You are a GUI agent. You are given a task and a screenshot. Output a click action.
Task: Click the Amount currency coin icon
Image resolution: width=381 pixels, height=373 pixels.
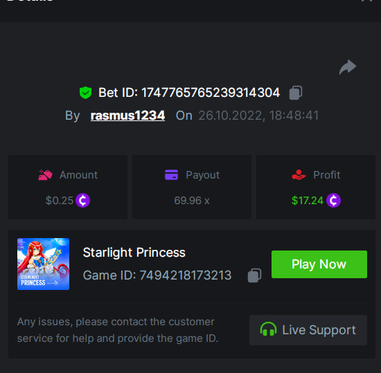[x=83, y=201]
